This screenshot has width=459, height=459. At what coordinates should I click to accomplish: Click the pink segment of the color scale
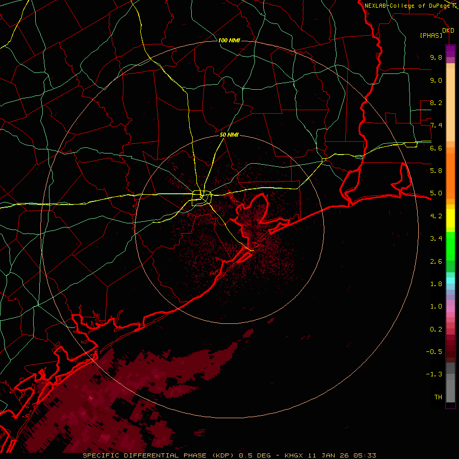pos(450,309)
